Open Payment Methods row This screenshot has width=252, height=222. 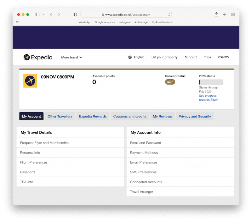(180, 153)
